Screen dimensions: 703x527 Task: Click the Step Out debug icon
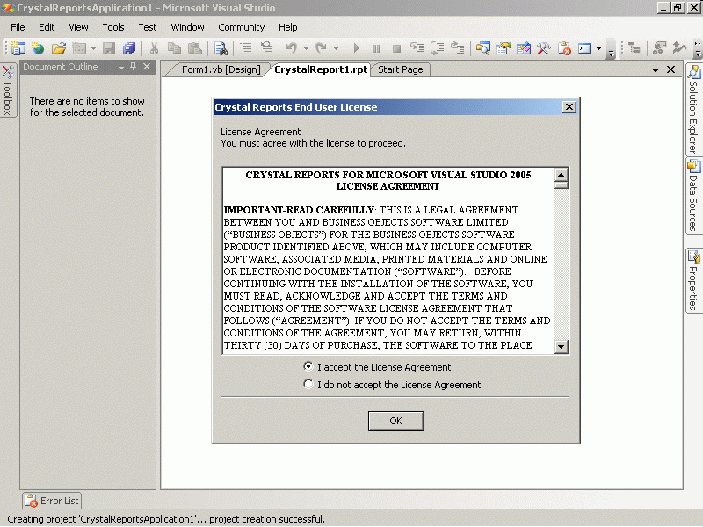tap(457, 48)
